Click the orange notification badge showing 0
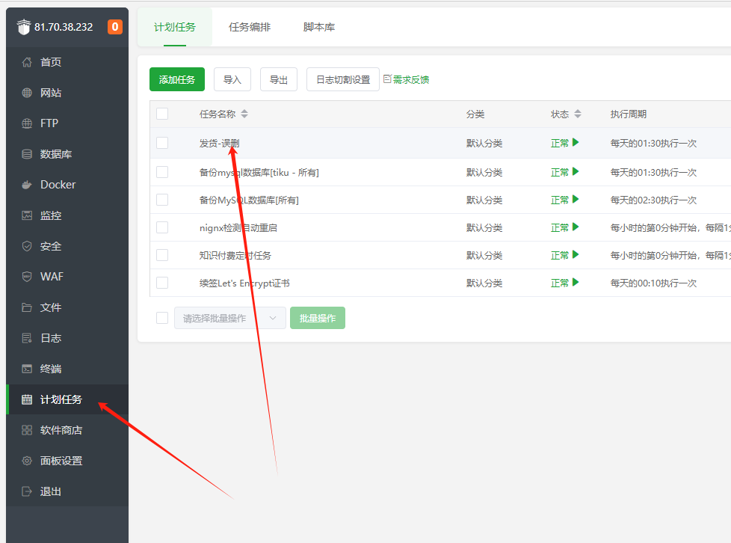The height and width of the screenshot is (543, 731). (x=115, y=27)
